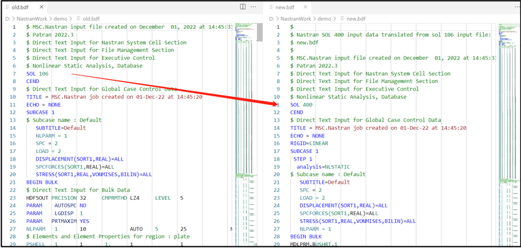The height and width of the screenshot is (248, 521).
Task: Click 'BEGIN BULK' in old.bdf
Action: [x=42, y=182]
